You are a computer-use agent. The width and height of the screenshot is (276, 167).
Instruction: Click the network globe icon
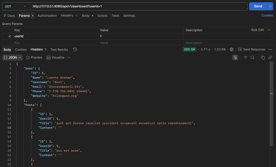232,50
